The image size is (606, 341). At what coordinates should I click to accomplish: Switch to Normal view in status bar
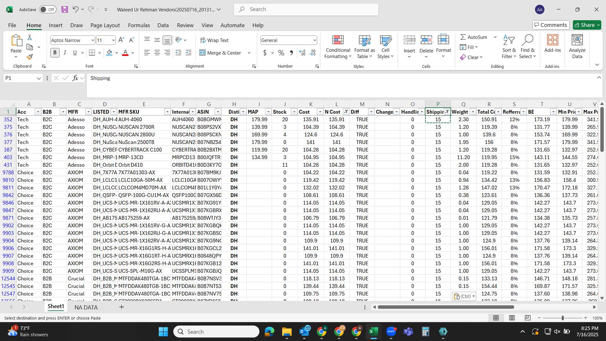[x=496, y=318]
